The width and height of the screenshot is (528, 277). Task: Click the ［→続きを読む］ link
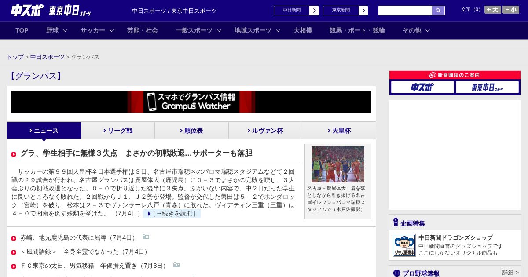click(x=172, y=214)
